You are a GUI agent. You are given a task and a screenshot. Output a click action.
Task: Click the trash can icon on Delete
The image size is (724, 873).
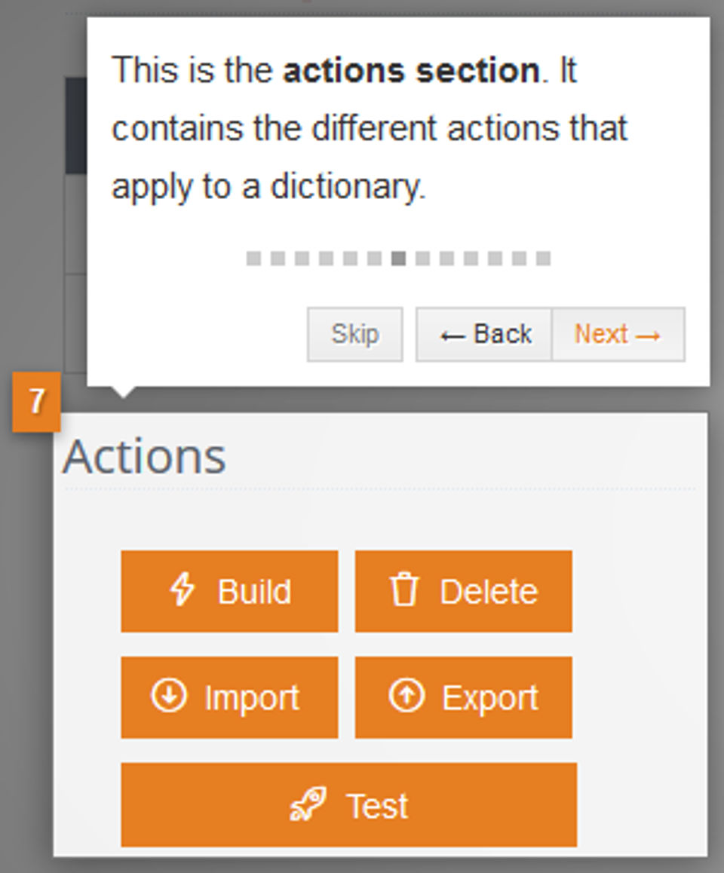pyautogui.click(x=403, y=590)
